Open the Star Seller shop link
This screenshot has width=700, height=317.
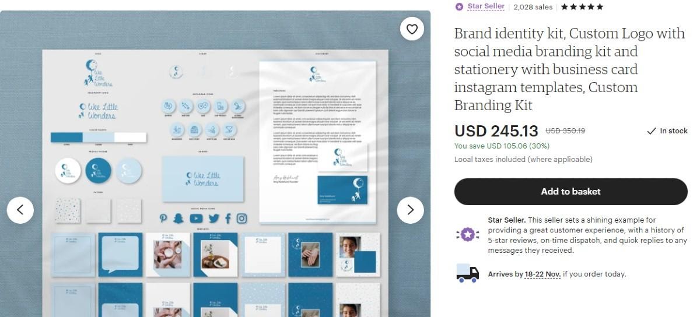click(x=486, y=6)
